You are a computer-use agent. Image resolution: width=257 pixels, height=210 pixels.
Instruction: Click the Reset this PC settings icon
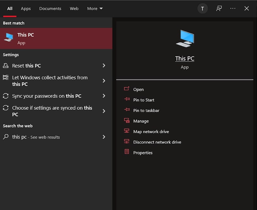(x=6, y=65)
